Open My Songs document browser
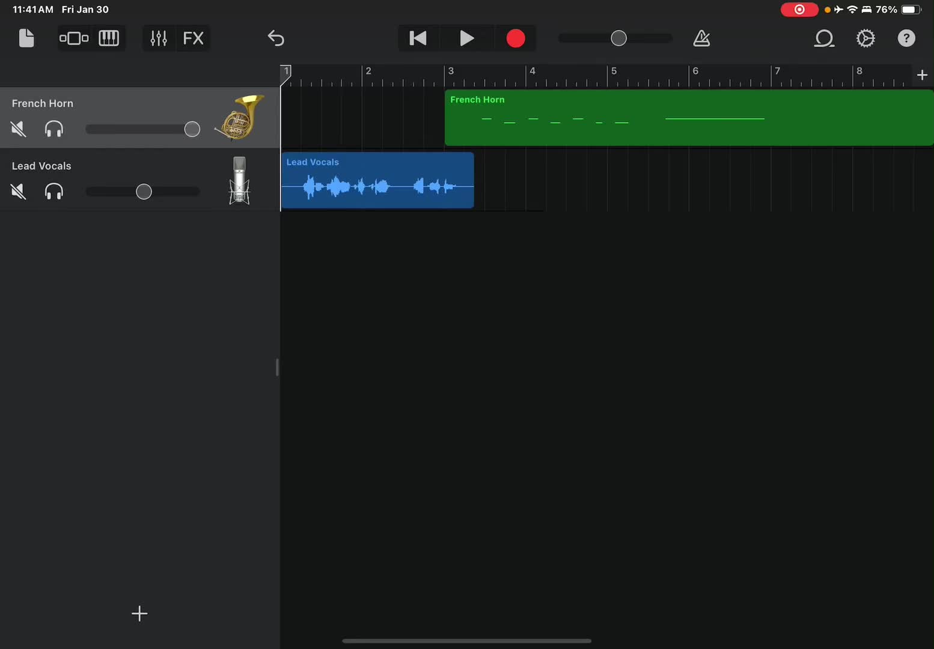This screenshot has width=934, height=649. [26, 38]
